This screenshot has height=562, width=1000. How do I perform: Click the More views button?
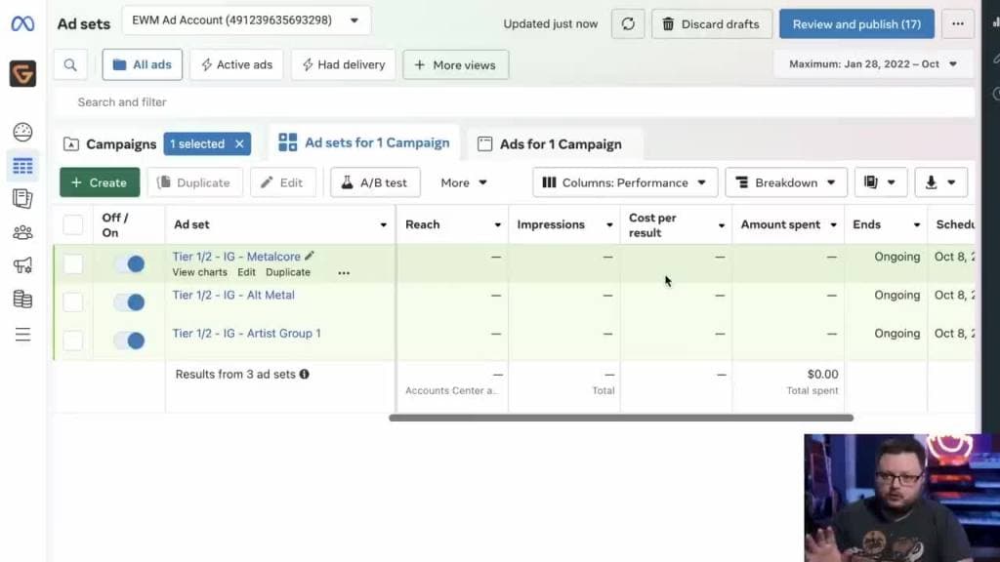[x=455, y=65]
